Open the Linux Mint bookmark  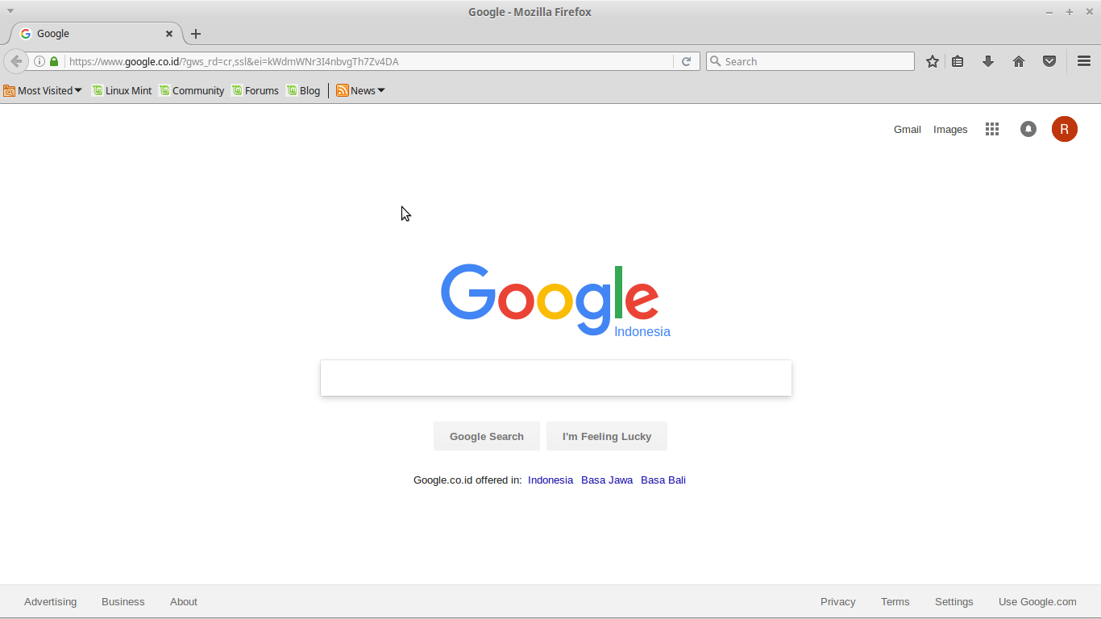click(122, 90)
